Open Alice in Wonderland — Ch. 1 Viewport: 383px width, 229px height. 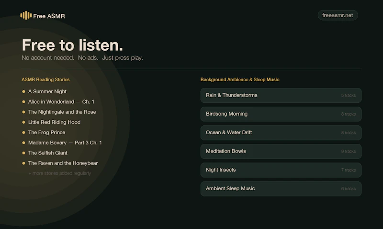61,102
